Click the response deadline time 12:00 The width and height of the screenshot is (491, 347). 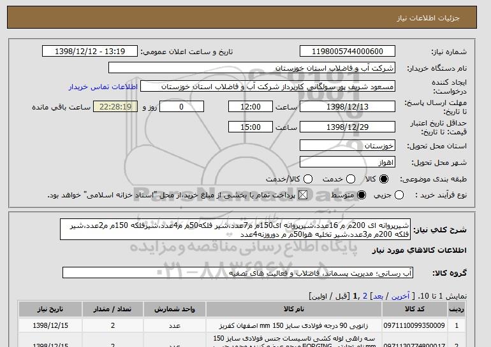251,106
